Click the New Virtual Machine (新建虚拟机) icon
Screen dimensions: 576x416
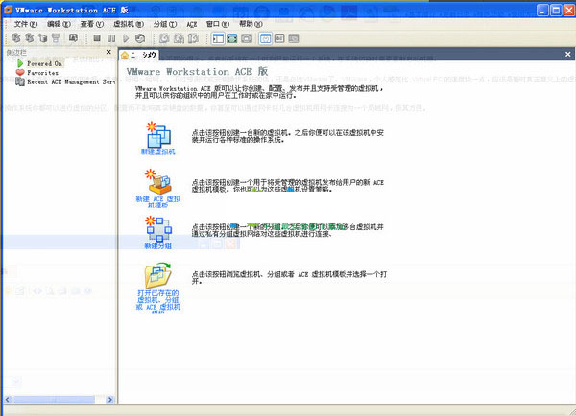(158, 134)
